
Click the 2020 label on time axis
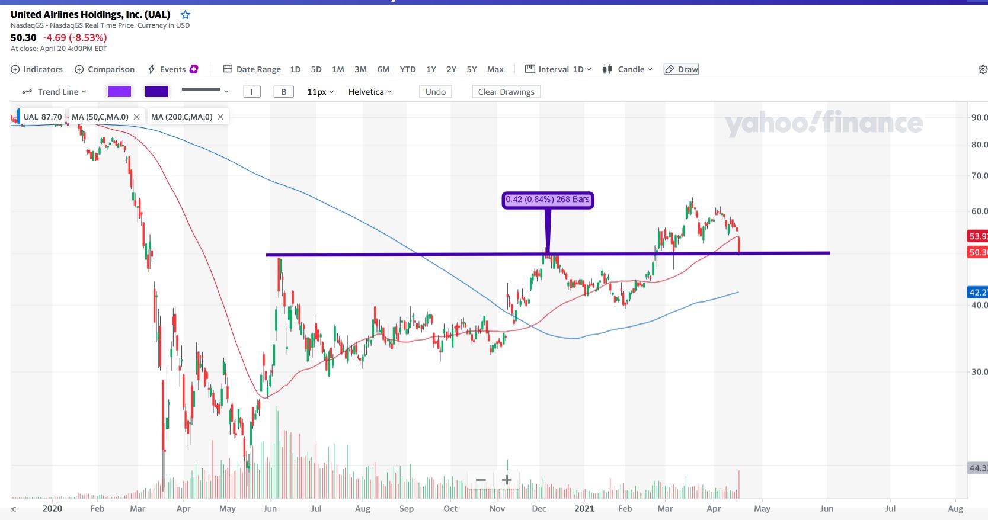point(52,508)
